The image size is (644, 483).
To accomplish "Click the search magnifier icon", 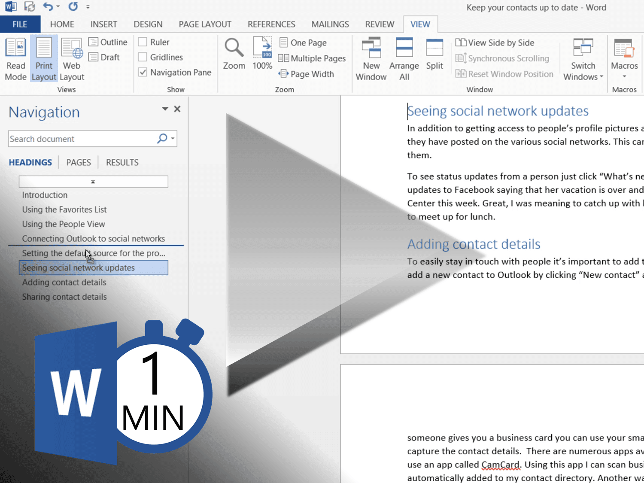I will click(162, 138).
